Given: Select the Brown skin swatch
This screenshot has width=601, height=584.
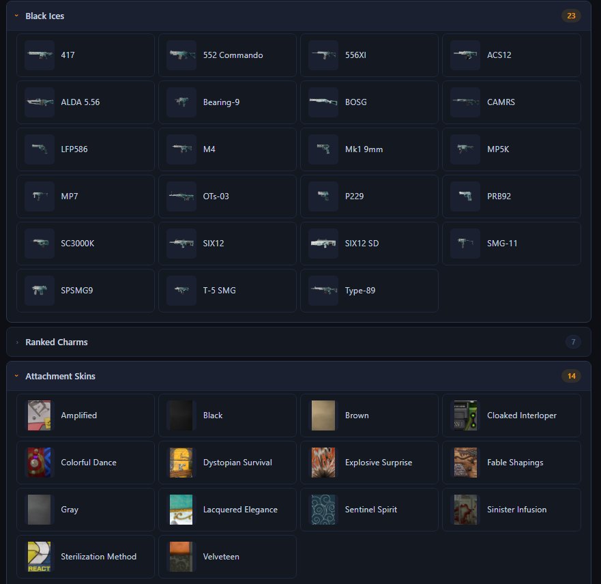Looking at the screenshot, I should pos(323,415).
